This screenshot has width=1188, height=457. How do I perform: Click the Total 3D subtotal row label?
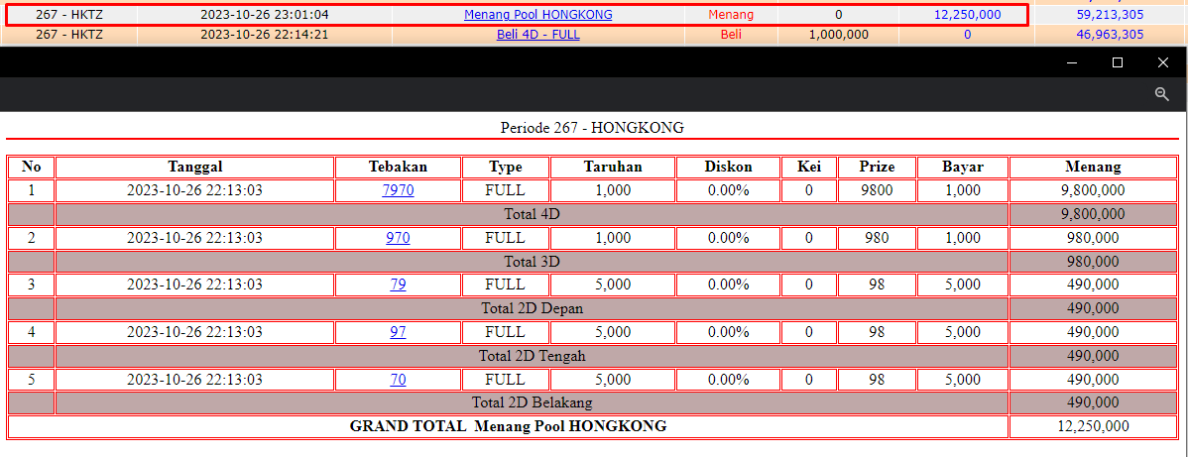point(532,262)
